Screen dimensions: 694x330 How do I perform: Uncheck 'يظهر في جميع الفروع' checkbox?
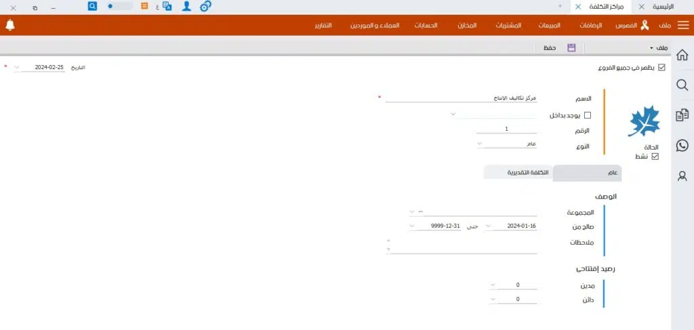click(661, 67)
